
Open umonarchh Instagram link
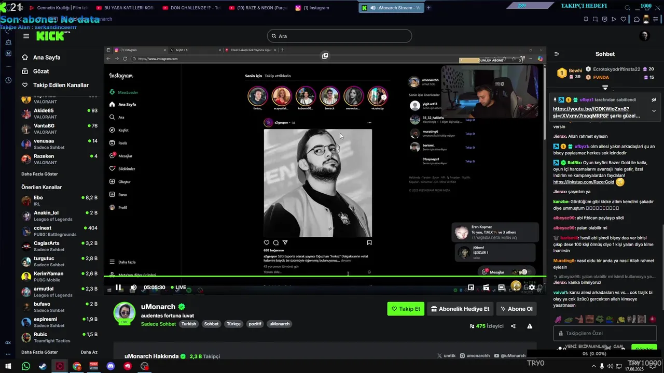[475, 356]
